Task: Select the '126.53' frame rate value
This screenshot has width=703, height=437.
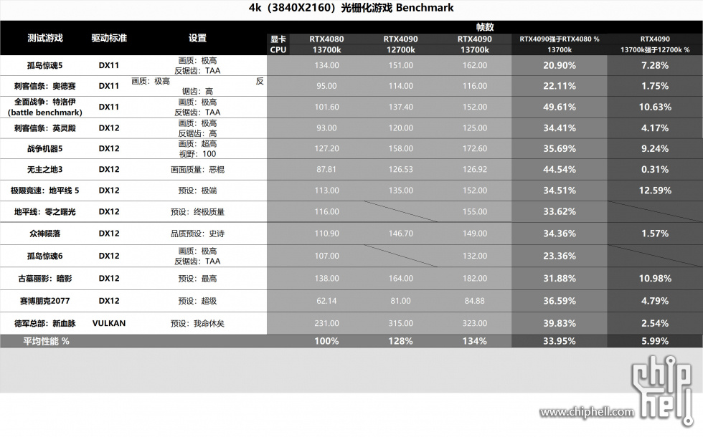Action: tap(400, 170)
